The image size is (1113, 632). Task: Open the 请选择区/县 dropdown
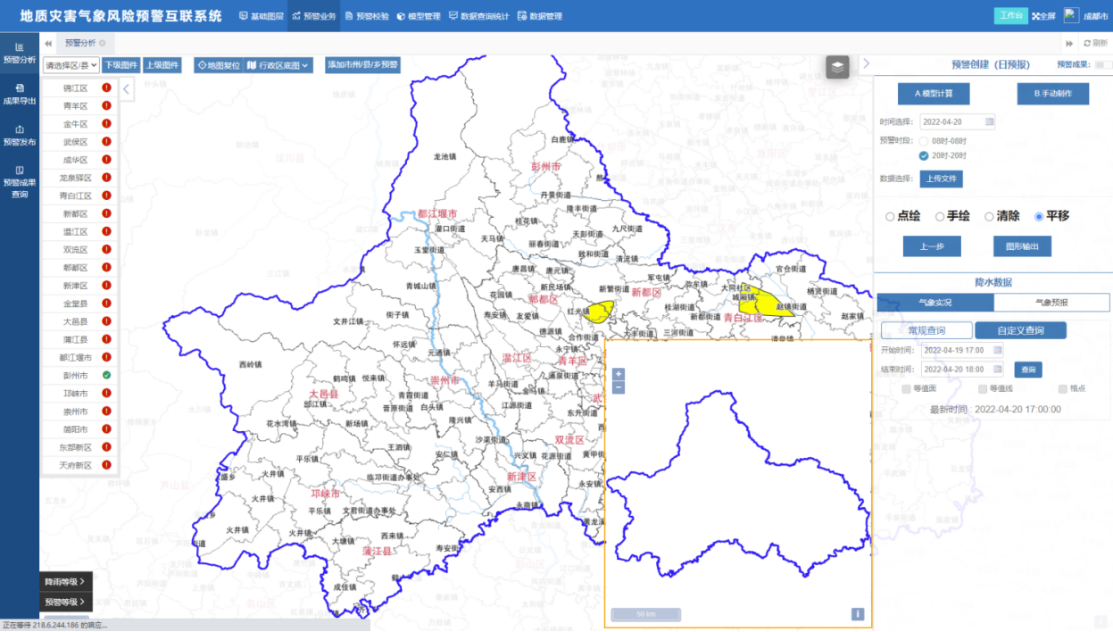click(71, 65)
